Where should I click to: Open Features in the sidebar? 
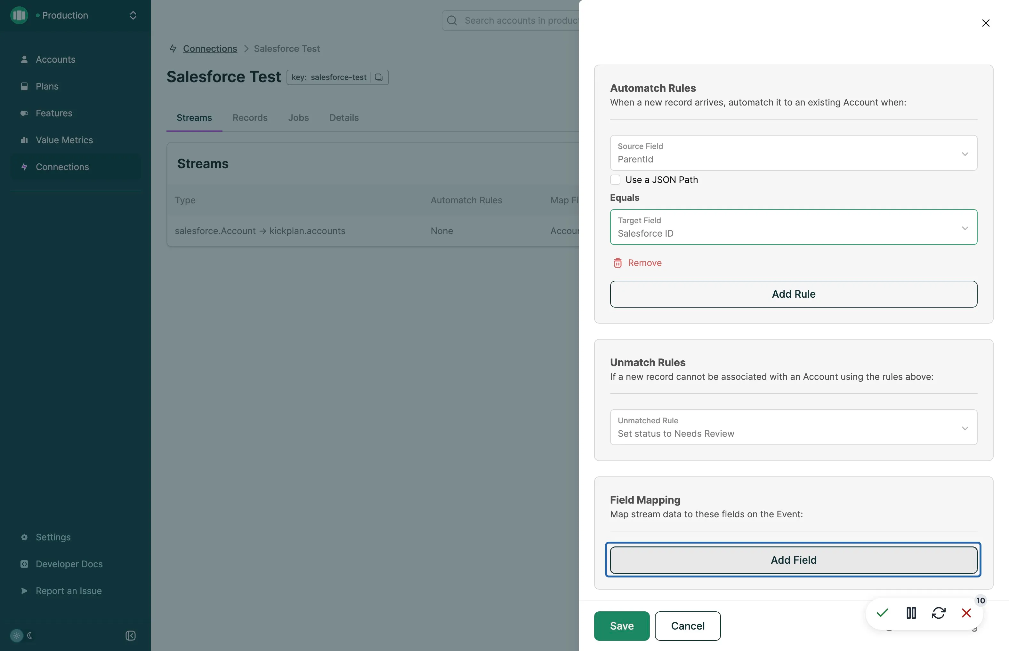point(75,113)
